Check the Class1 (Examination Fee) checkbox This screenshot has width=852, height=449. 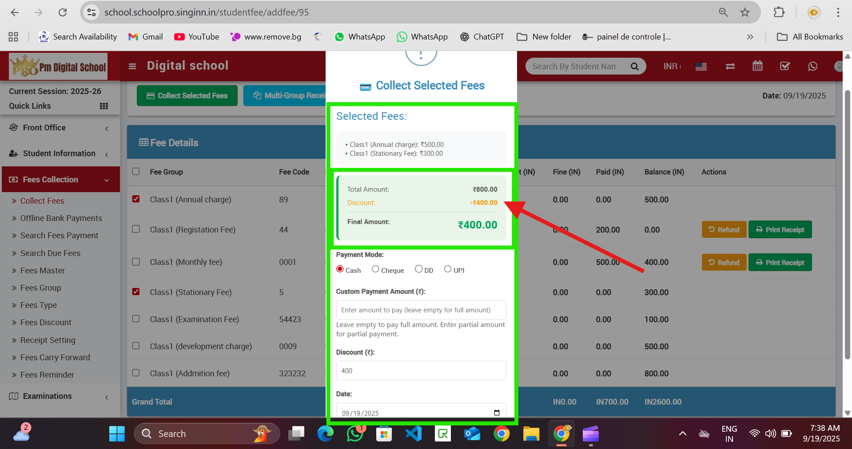click(x=136, y=319)
